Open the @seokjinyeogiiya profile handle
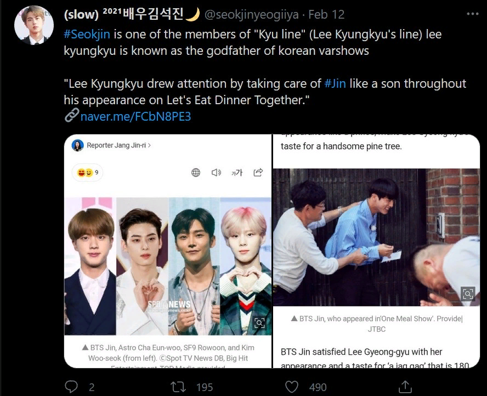 (x=252, y=15)
